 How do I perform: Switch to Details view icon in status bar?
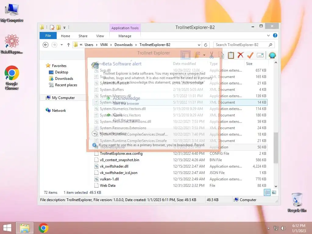pos(267,192)
